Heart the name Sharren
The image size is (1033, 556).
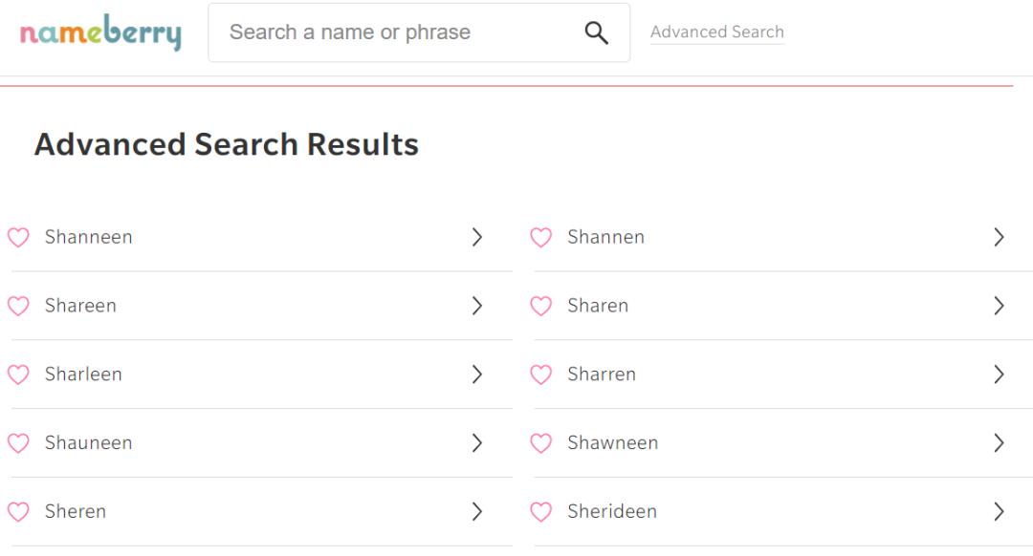[x=540, y=375]
